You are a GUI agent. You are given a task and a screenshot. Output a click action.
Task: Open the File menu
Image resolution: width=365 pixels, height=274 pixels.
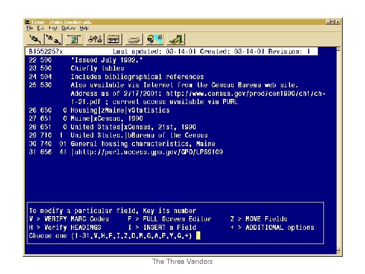[29, 28]
